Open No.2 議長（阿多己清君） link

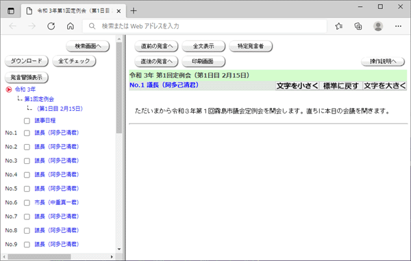coord(57,147)
